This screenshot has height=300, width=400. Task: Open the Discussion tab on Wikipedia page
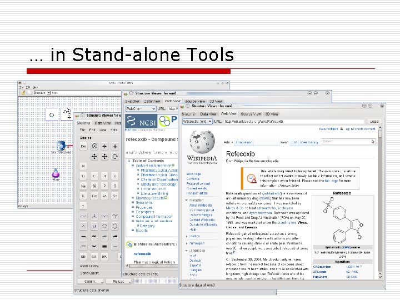(244, 142)
